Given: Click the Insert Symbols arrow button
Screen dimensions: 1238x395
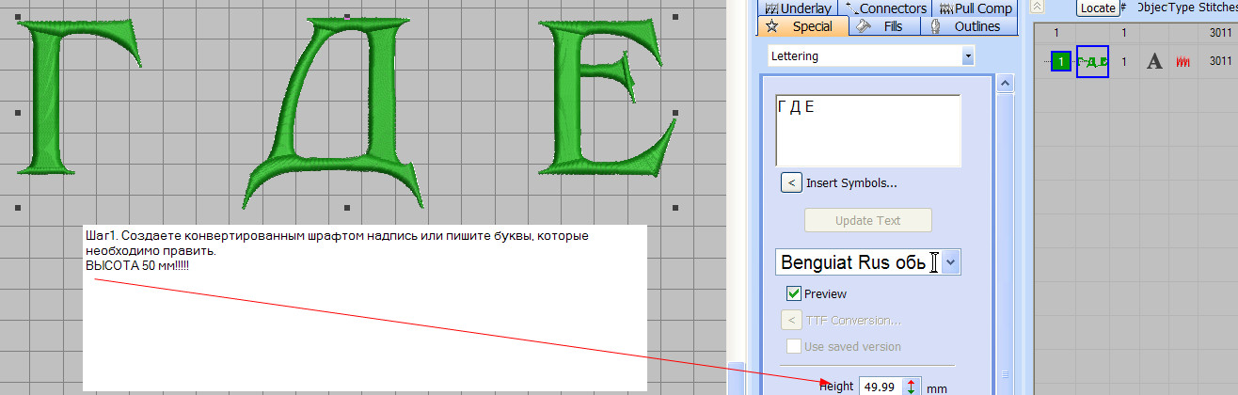Looking at the screenshot, I should [x=791, y=182].
